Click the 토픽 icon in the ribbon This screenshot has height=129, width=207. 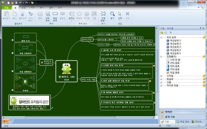coord(40,14)
